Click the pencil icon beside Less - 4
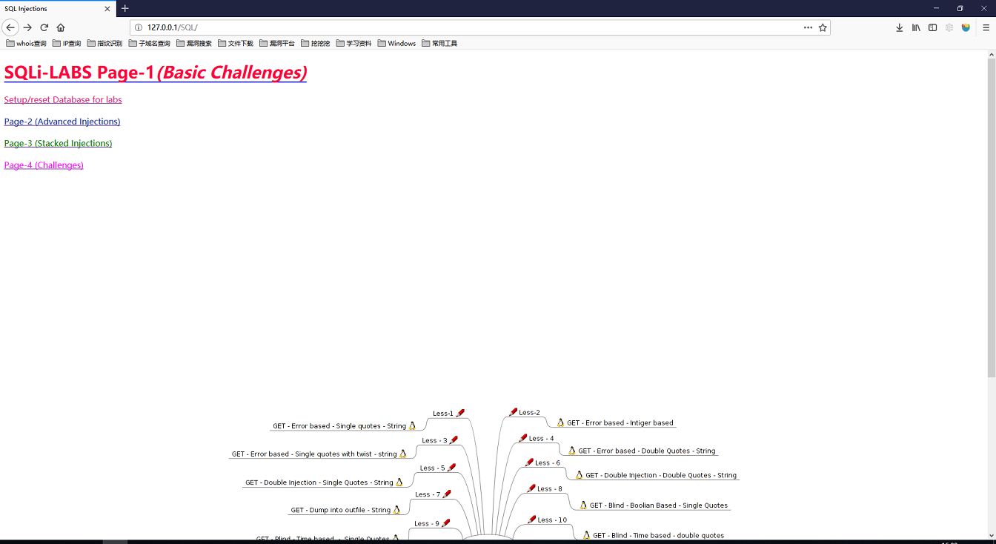Screen dimensions: 996x544 [523, 437]
